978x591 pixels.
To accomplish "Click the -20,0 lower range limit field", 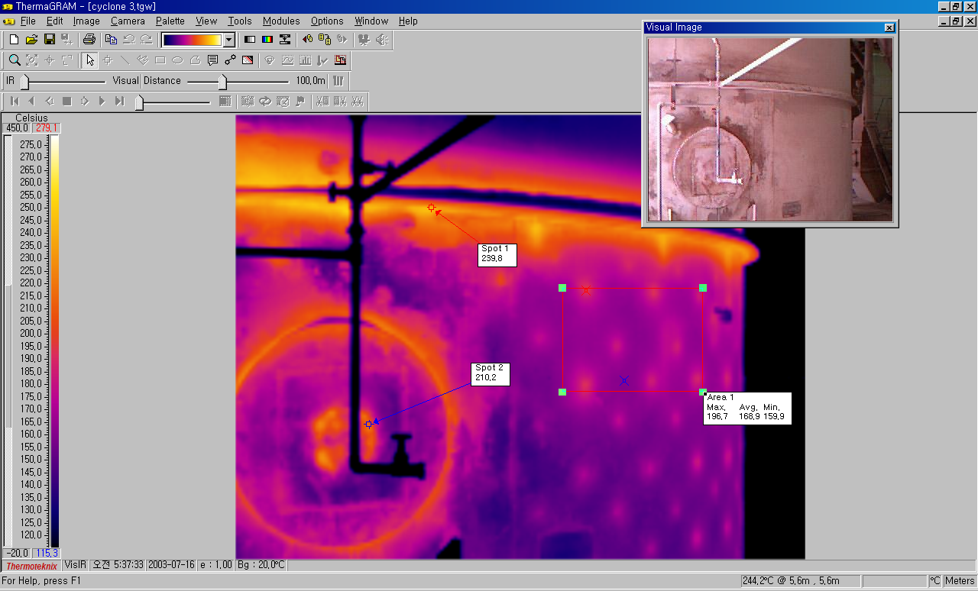I will click(x=18, y=553).
